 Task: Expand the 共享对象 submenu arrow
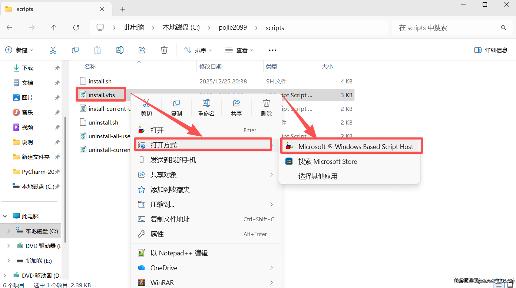pyautogui.click(x=272, y=175)
